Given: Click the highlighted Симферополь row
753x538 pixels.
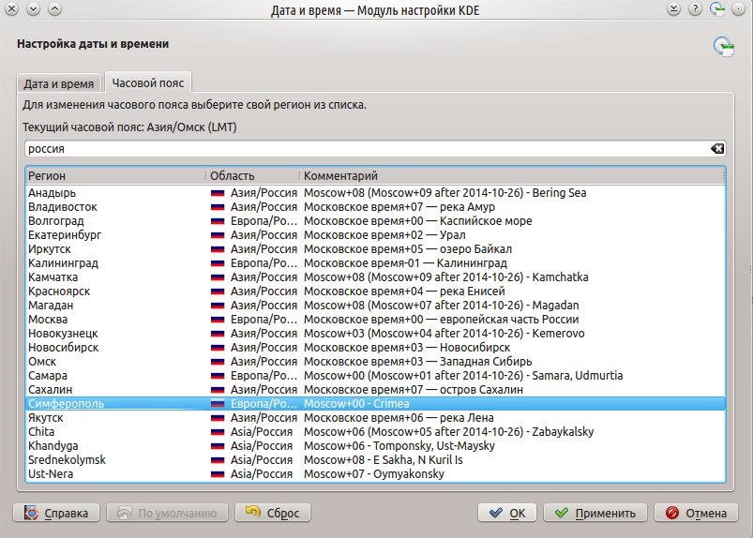Looking at the screenshot, I should (x=375, y=404).
